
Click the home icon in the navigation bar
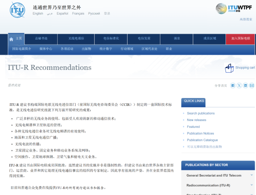click(11, 39)
